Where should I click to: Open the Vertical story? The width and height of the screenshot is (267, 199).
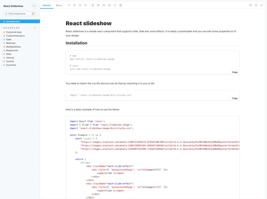click(10, 58)
